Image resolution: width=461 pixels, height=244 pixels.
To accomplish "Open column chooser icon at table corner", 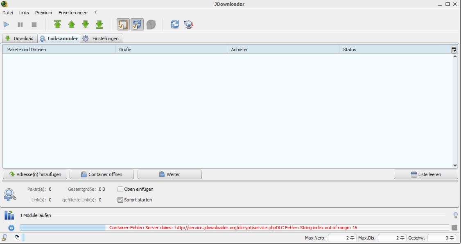I will click(454, 50).
